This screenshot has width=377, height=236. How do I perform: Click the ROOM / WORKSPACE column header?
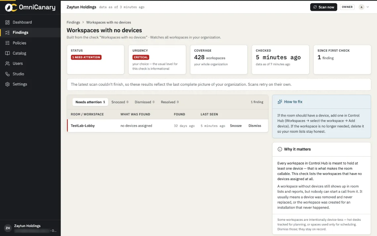[87, 114]
